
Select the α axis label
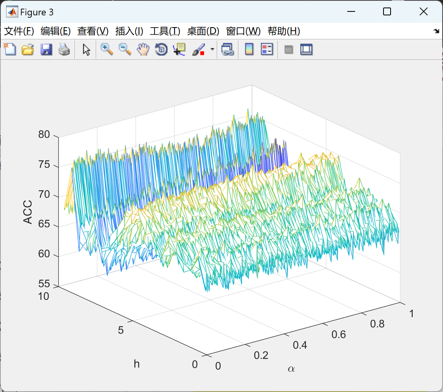(x=291, y=369)
